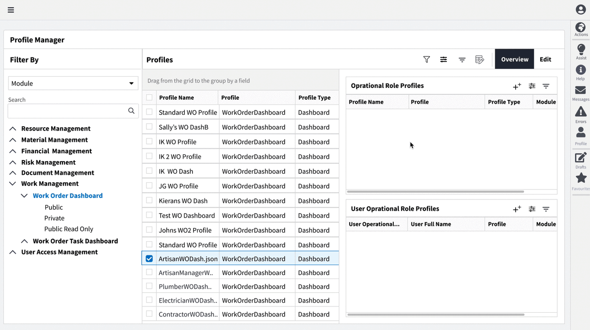Viewport: 590px width, 330px height.
Task: Uncheck the ArtisanWODash.json profile checkbox
Action: click(149, 259)
